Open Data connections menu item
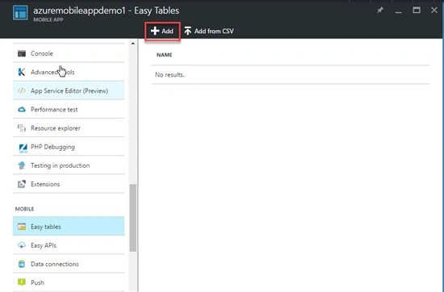The image size is (444, 292). pos(69,264)
